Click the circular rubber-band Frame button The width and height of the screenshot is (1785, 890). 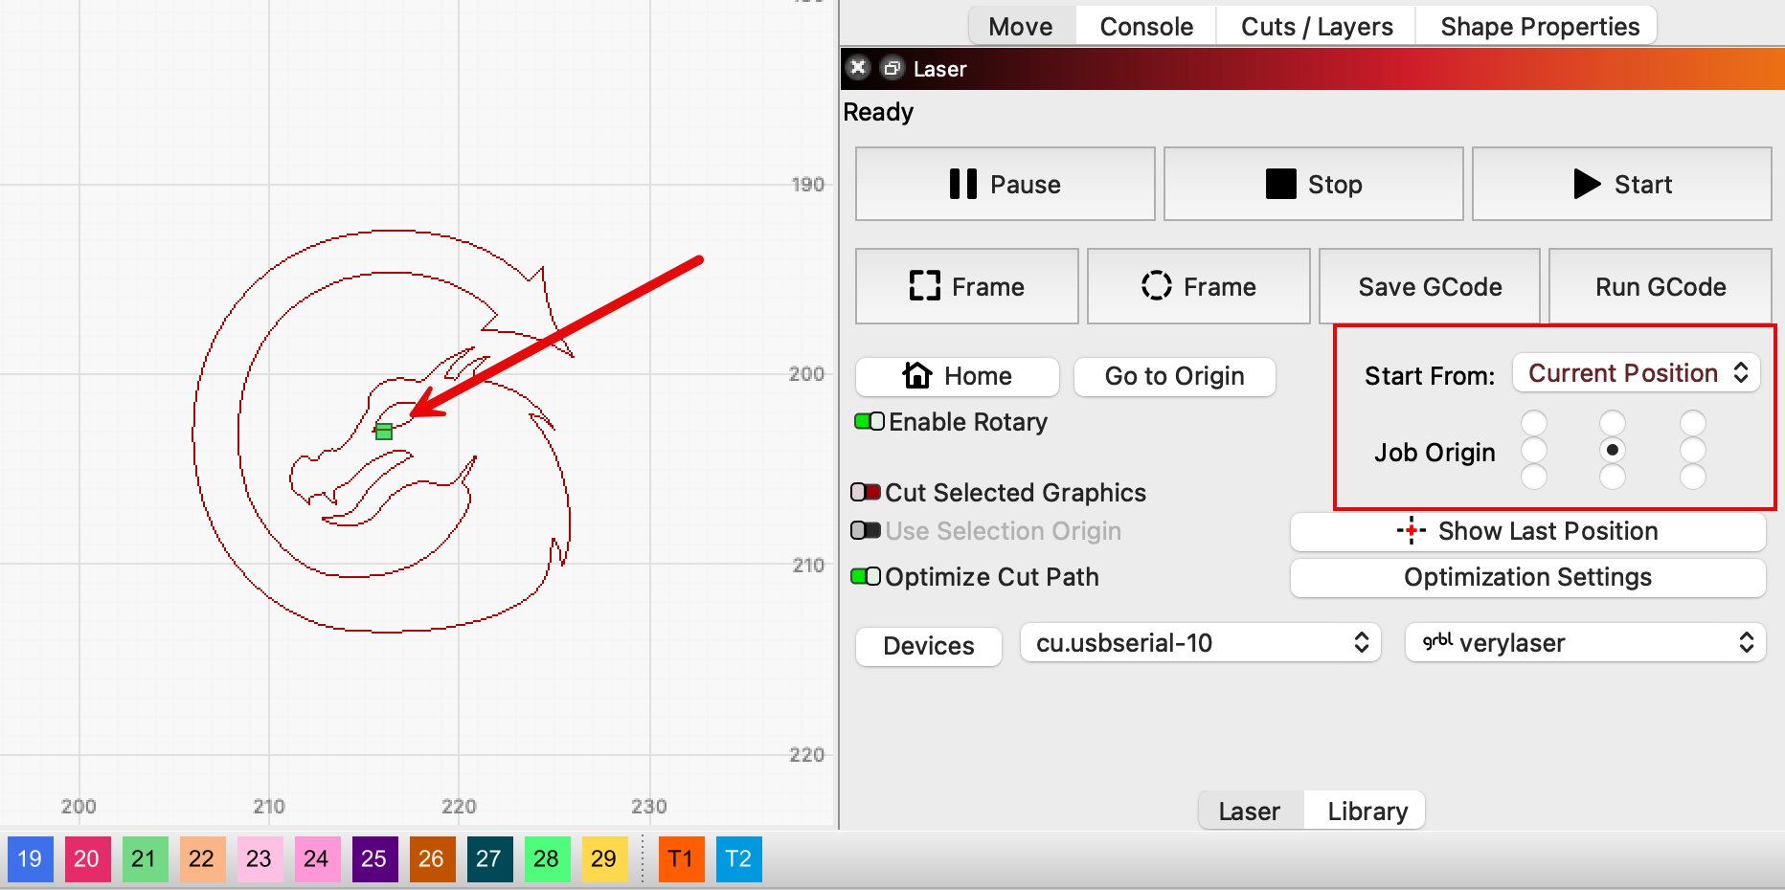point(1198,286)
